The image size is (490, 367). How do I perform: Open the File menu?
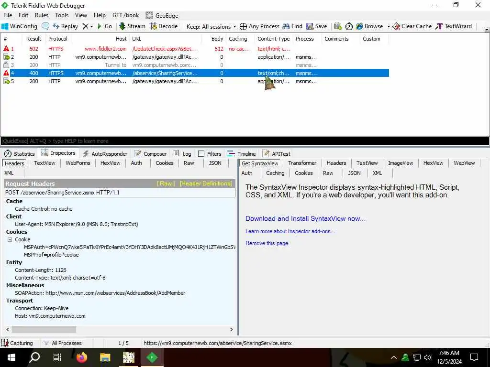coord(8,15)
